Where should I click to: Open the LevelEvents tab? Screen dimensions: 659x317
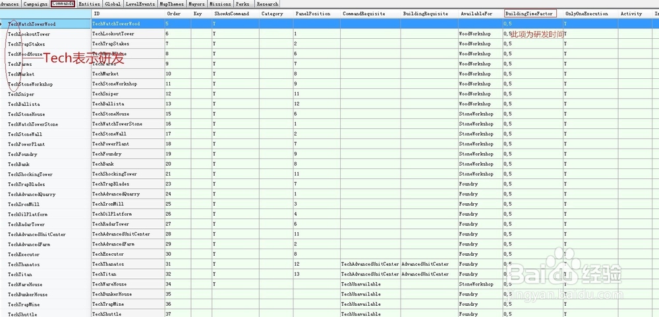pos(140,4)
